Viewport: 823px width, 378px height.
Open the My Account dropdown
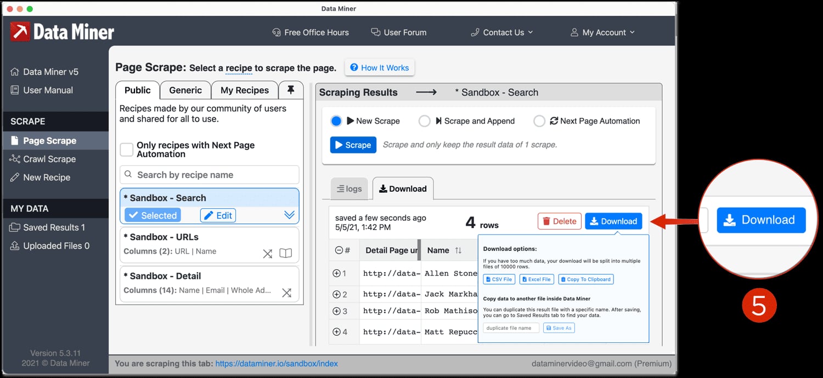[602, 32]
